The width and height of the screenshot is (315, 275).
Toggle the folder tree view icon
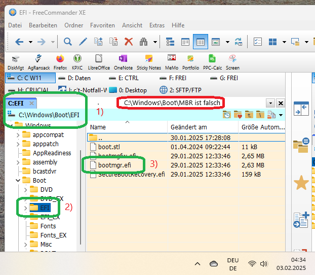[x=170, y=42]
